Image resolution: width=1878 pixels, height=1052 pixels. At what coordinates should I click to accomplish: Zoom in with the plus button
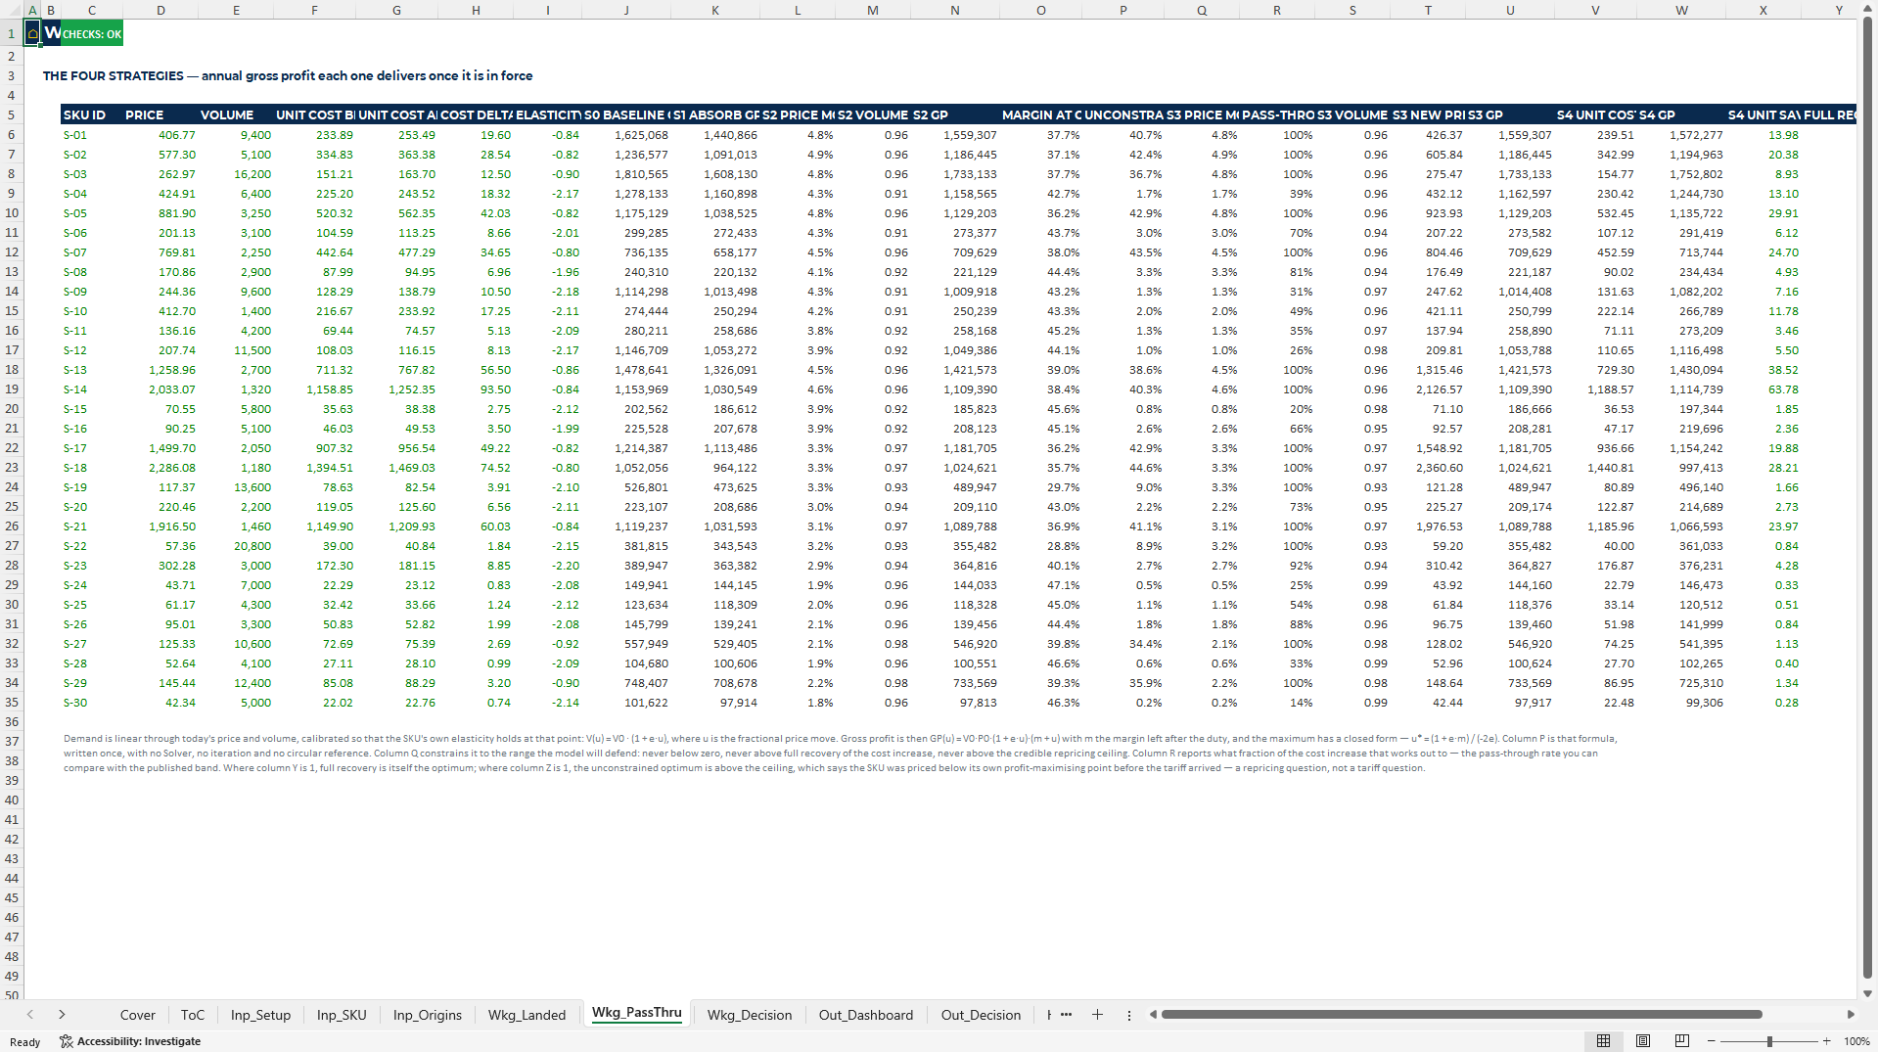tap(1826, 1041)
